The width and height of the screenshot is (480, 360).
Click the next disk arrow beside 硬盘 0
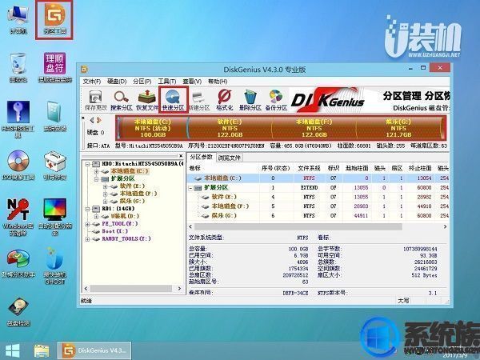click(99, 120)
